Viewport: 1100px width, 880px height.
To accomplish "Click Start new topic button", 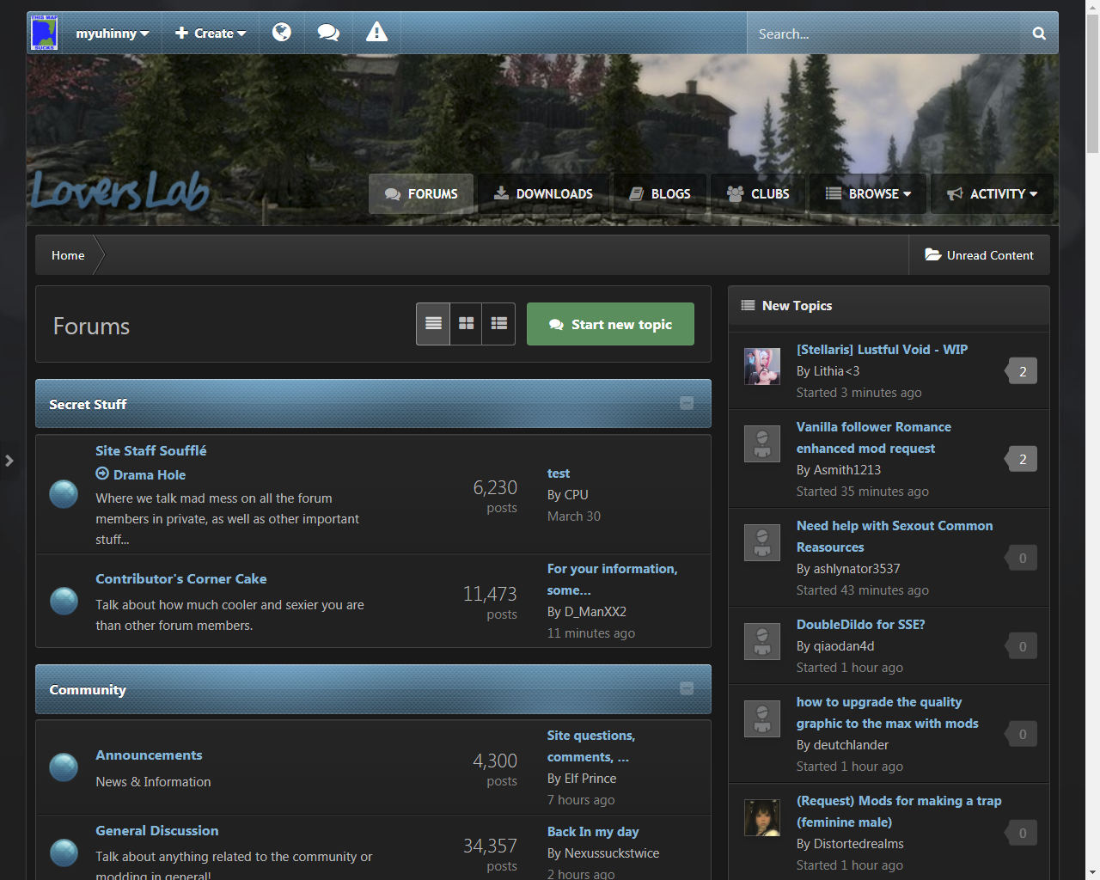I will (610, 324).
